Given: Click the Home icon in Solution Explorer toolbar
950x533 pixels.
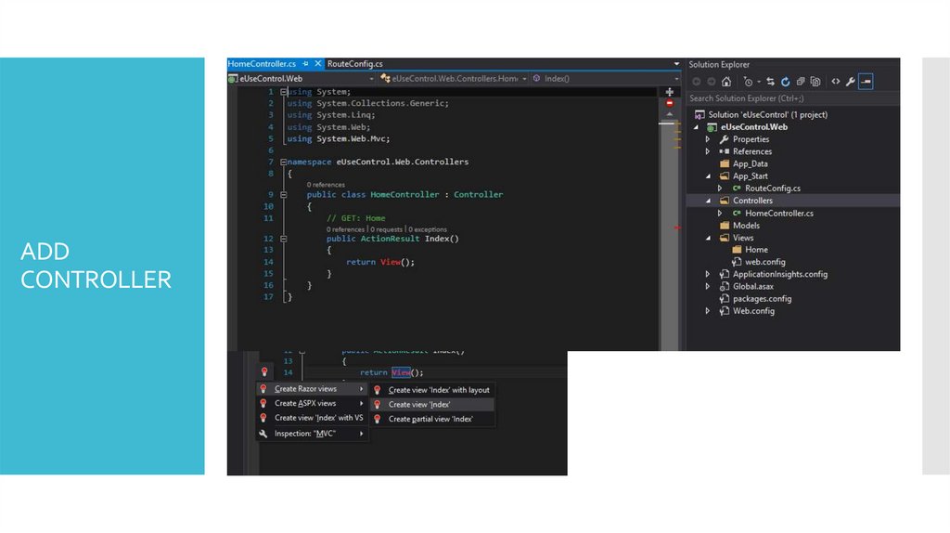Looking at the screenshot, I should tap(726, 82).
